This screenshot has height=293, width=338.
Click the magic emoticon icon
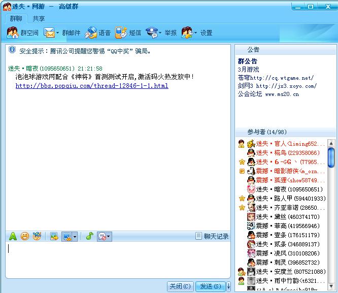[x=37, y=236]
